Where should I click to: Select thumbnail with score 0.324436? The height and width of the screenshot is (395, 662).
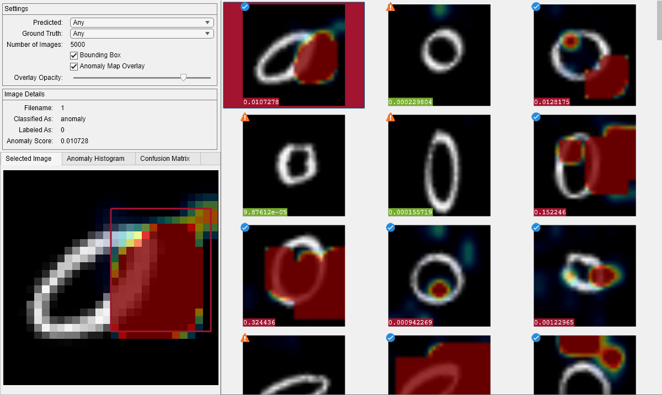pyautogui.click(x=293, y=275)
